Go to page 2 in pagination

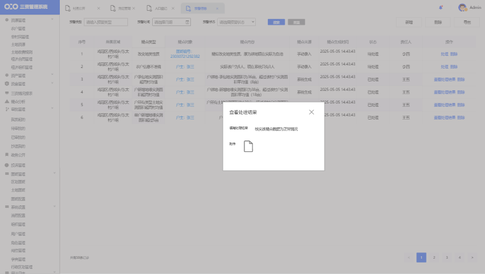[434, 257]
